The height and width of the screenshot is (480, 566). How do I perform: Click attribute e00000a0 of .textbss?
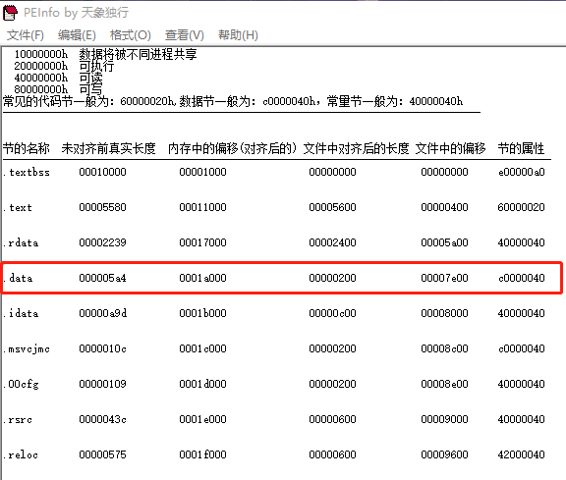point(521,172)
